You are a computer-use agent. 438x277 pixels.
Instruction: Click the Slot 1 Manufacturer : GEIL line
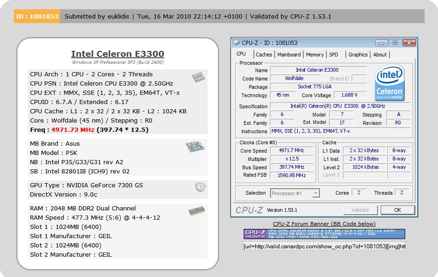pos(71,236)
